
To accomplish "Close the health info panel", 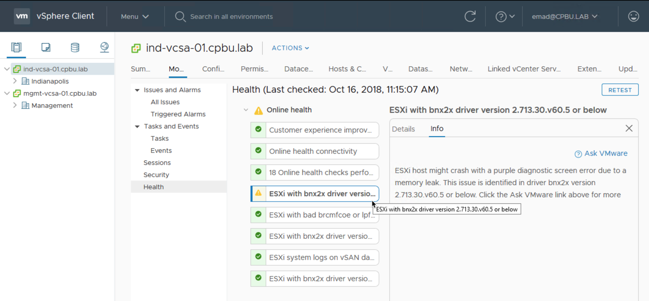I will click(x=629, y=128).
